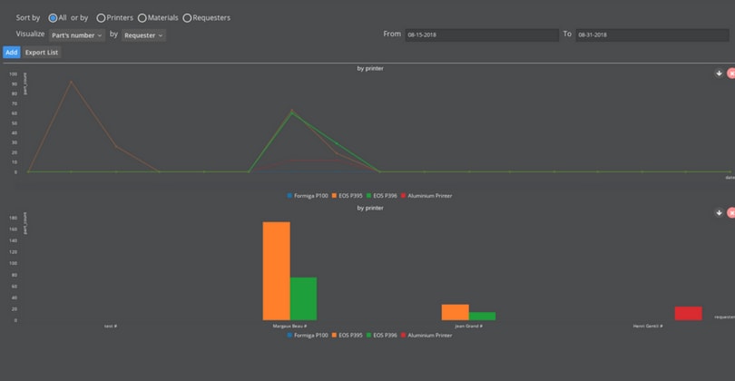The image size is (735, 381).
Task: Click the 'Jean Grand #' axis label
Action: (469, 326)
